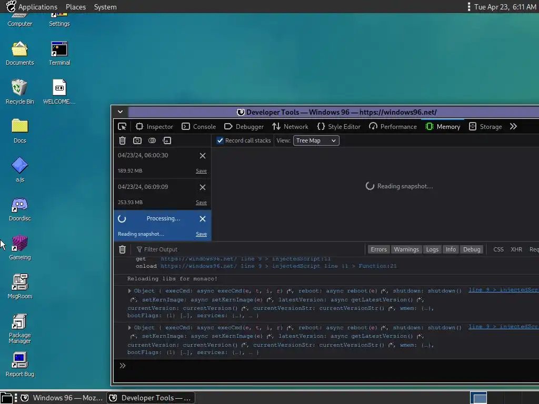Open the Documents desktop icon
This screenshot has height=404, width=539.
[19, 53]
